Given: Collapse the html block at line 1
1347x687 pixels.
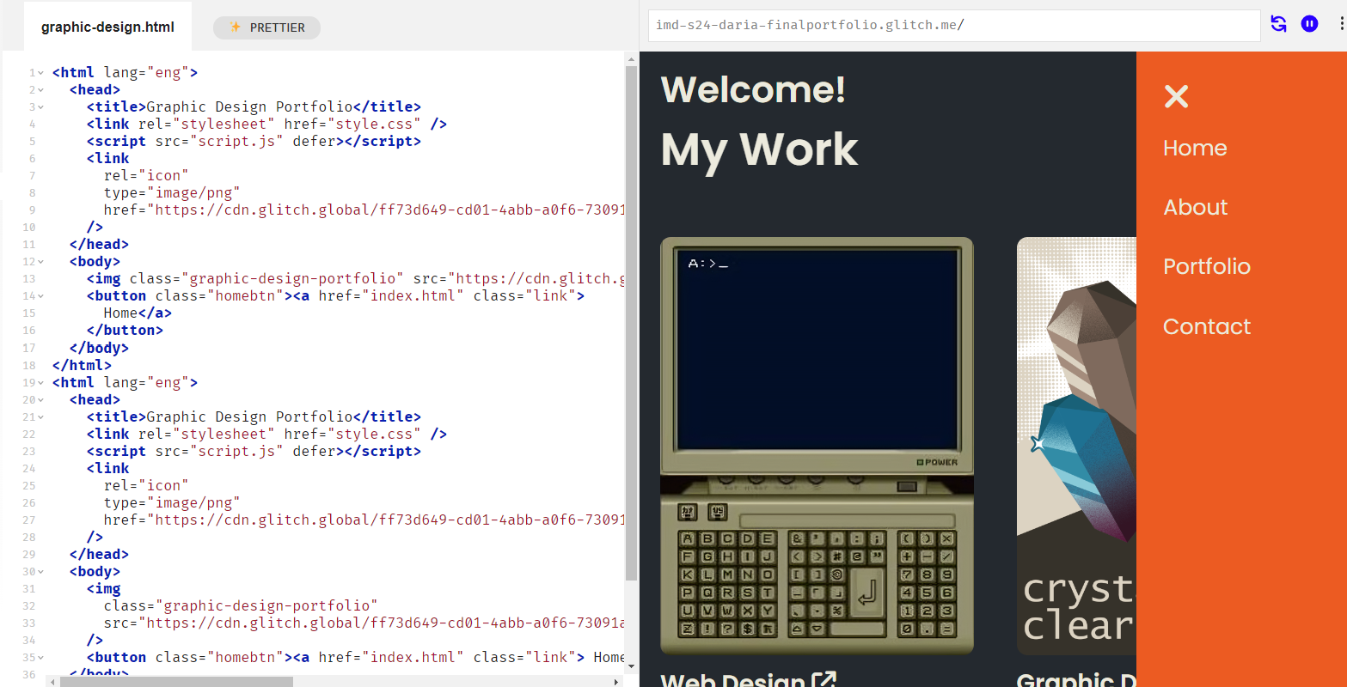Looking at the screenshot, I should (x=41, y=73).
